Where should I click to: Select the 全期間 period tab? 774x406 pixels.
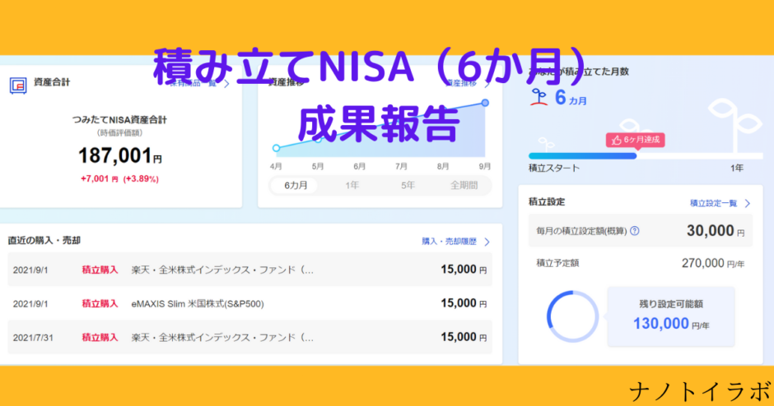pyautogui.click(x=464, y=185)
